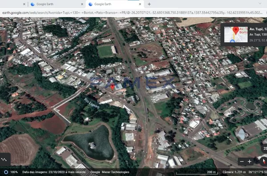
Task: Click the image date 23/10/2020 text
Action: pos(54,172)
